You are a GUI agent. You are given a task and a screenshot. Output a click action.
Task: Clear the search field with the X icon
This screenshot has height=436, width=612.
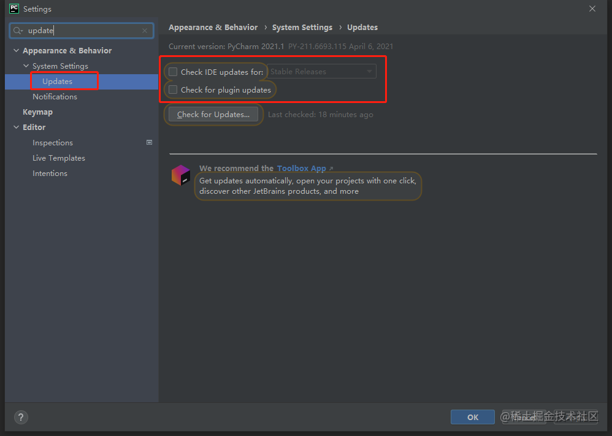[145, 30]
